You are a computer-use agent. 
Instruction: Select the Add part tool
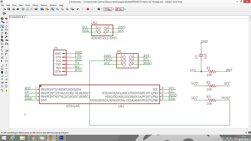[2, 40]
